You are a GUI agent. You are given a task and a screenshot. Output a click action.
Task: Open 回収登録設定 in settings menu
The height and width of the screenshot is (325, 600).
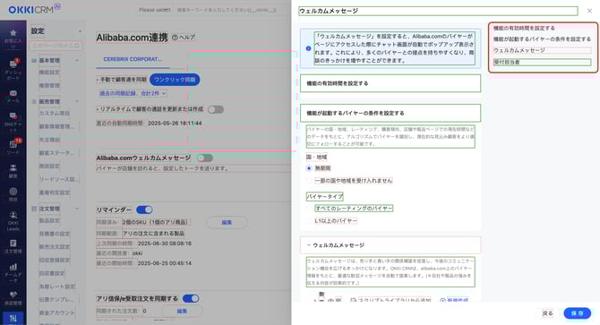(55, 260)
